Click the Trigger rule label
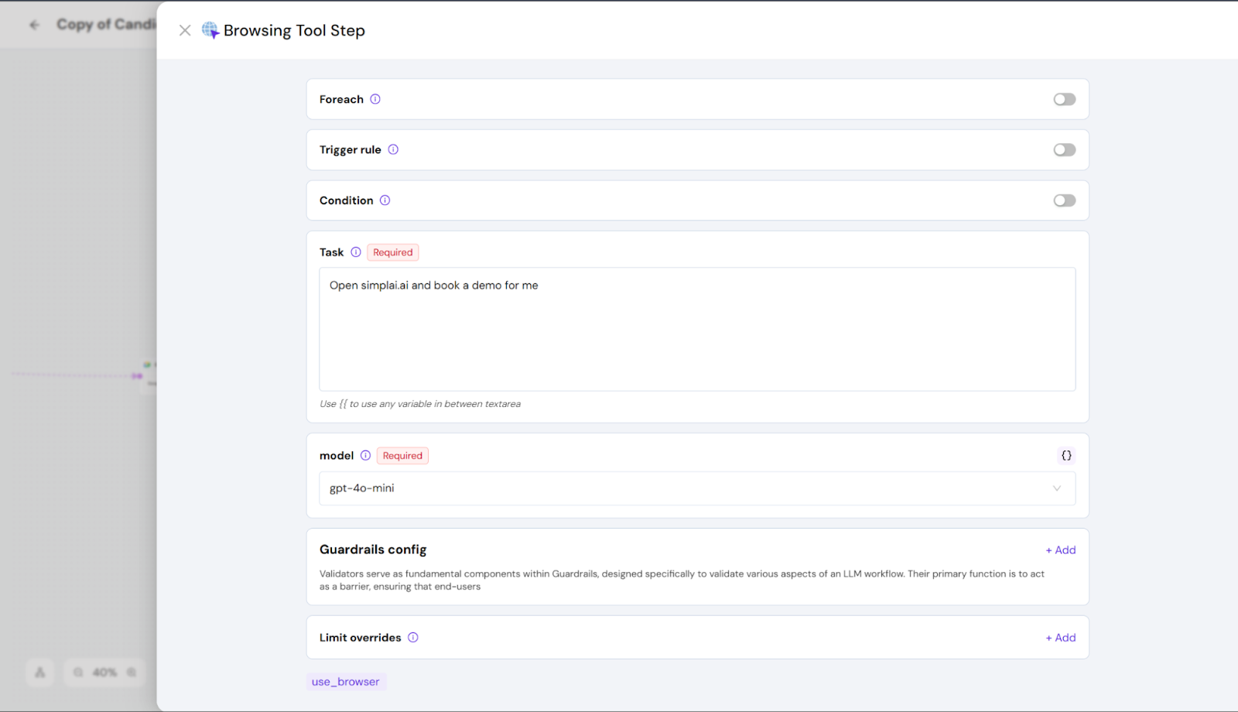 351,149
